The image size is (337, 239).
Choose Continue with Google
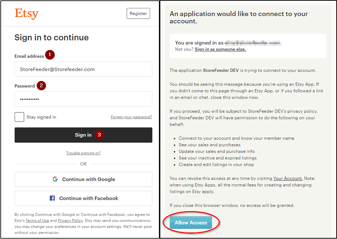click(83, 179)
